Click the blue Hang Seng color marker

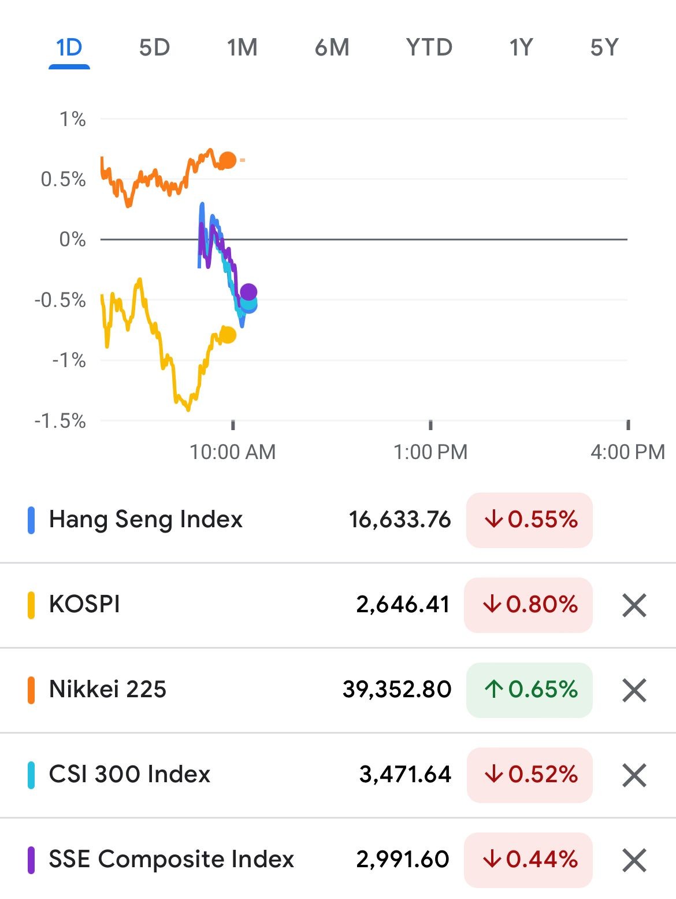[31, 520]
